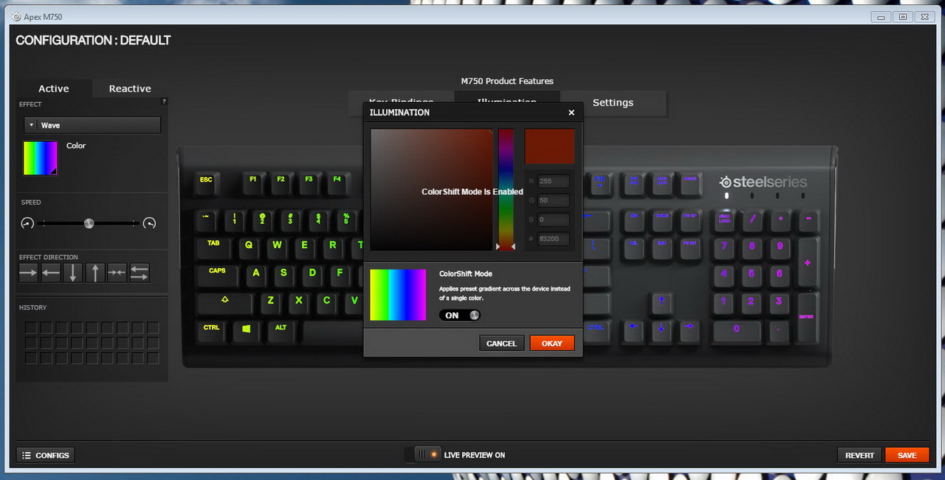The width and height of the screenshot is (945, 480).
Task: Confirm with the Okay button
Action: tap(552, 343)
